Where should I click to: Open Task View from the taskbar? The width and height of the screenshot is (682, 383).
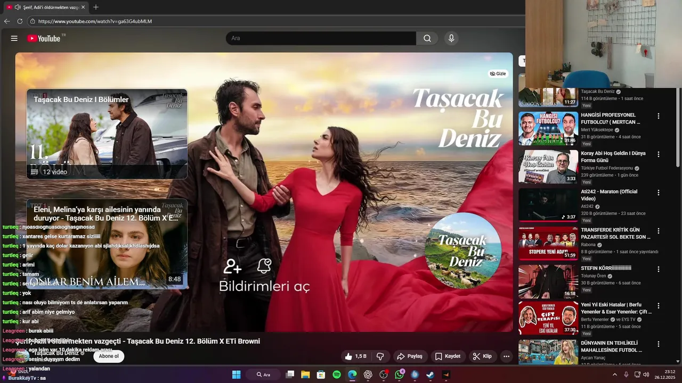point(290,374)
